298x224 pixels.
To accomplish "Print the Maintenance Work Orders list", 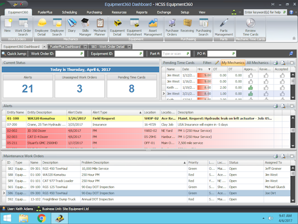I will click(275, 156).
